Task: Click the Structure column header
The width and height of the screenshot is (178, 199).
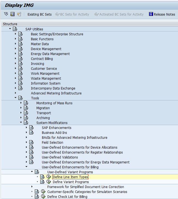Action: (90, 24)
